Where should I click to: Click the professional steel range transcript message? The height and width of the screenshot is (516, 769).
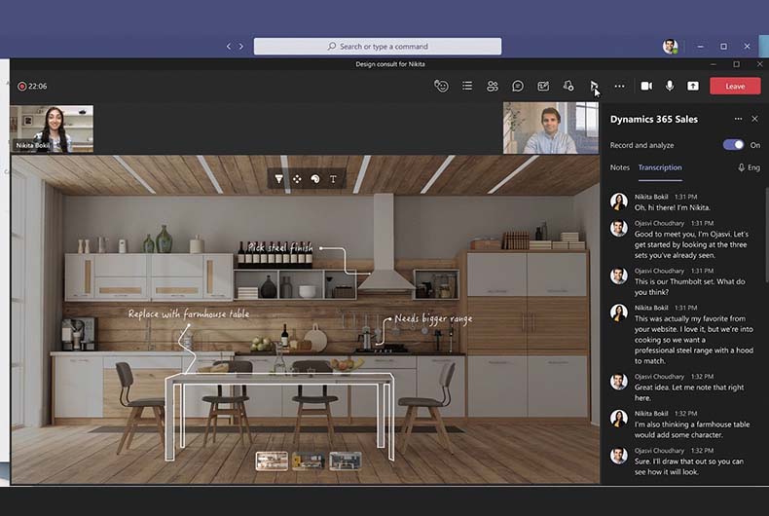click(x=694, y=340)
